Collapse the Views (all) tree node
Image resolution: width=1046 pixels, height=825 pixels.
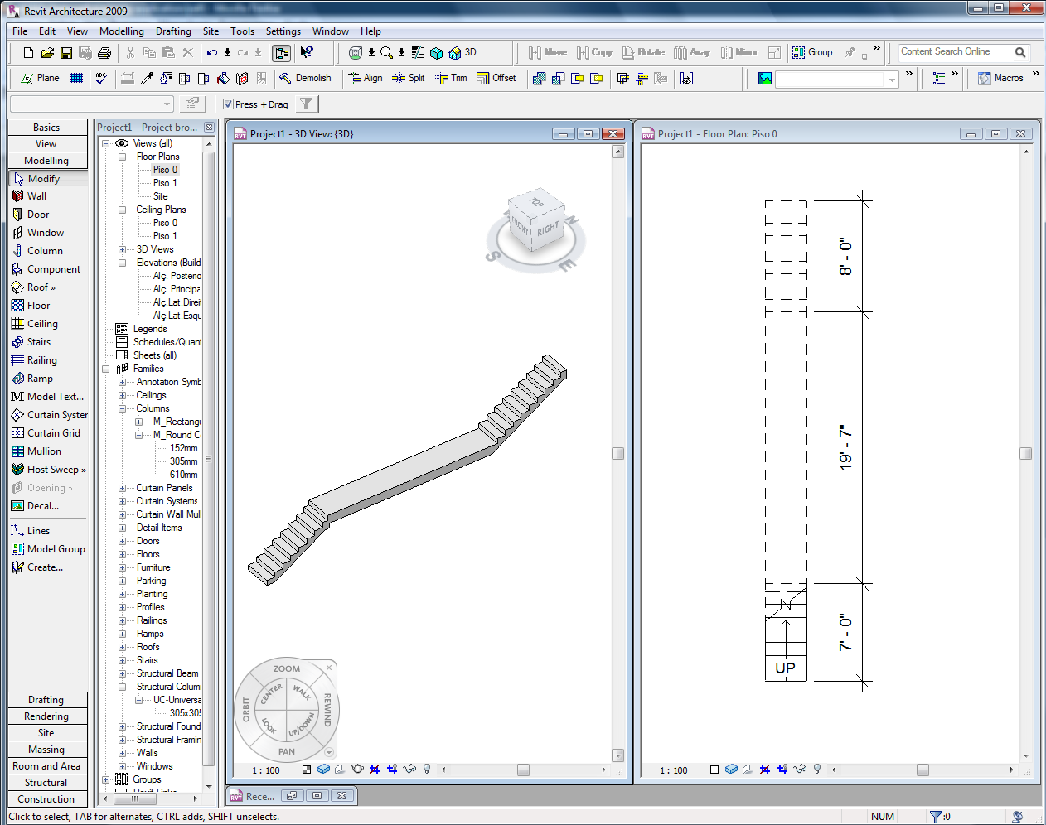pos(106,143)
